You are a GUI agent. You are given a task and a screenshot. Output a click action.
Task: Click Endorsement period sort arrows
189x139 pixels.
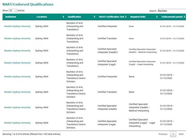tap(185, 17)
